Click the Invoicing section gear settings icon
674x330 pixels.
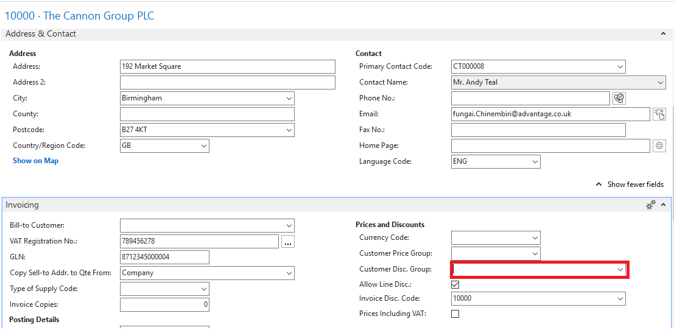coord(651,205)
